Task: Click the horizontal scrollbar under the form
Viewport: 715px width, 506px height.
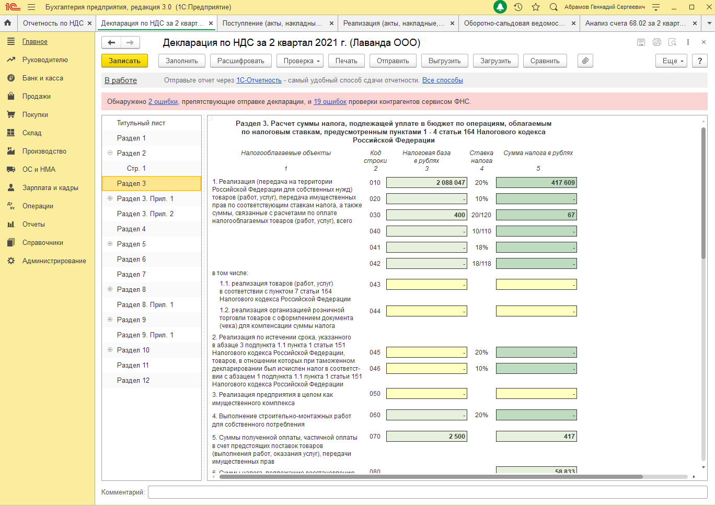Action: click(431, 477)
